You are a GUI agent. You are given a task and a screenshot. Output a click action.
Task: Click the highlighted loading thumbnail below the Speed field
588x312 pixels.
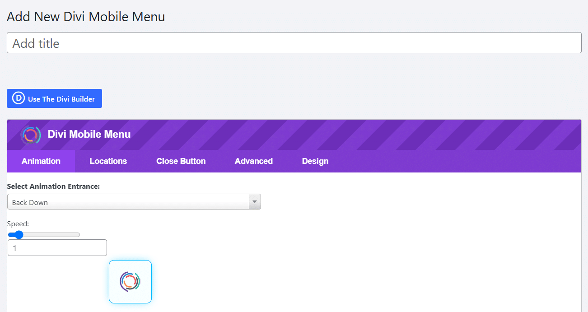(130, 281)
